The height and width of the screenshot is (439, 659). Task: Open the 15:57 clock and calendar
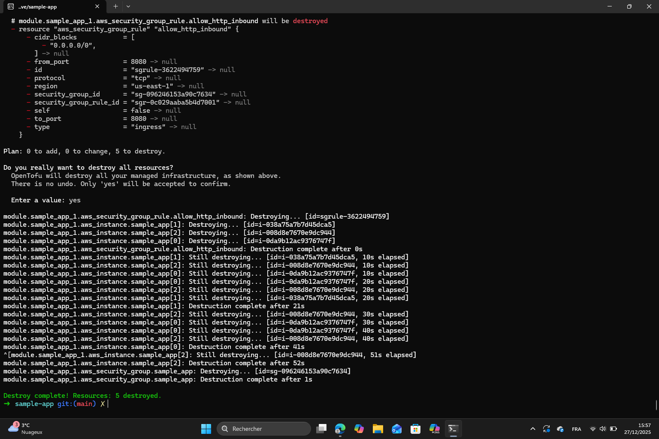pos(637,429)
